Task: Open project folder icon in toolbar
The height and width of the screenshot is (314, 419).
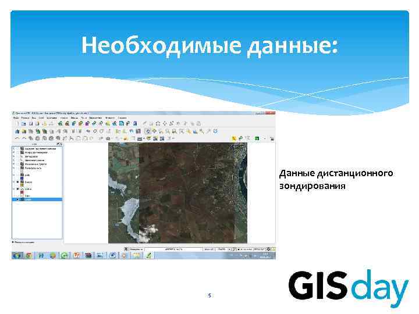Action: pyautogui.click(x=24, y=124)
